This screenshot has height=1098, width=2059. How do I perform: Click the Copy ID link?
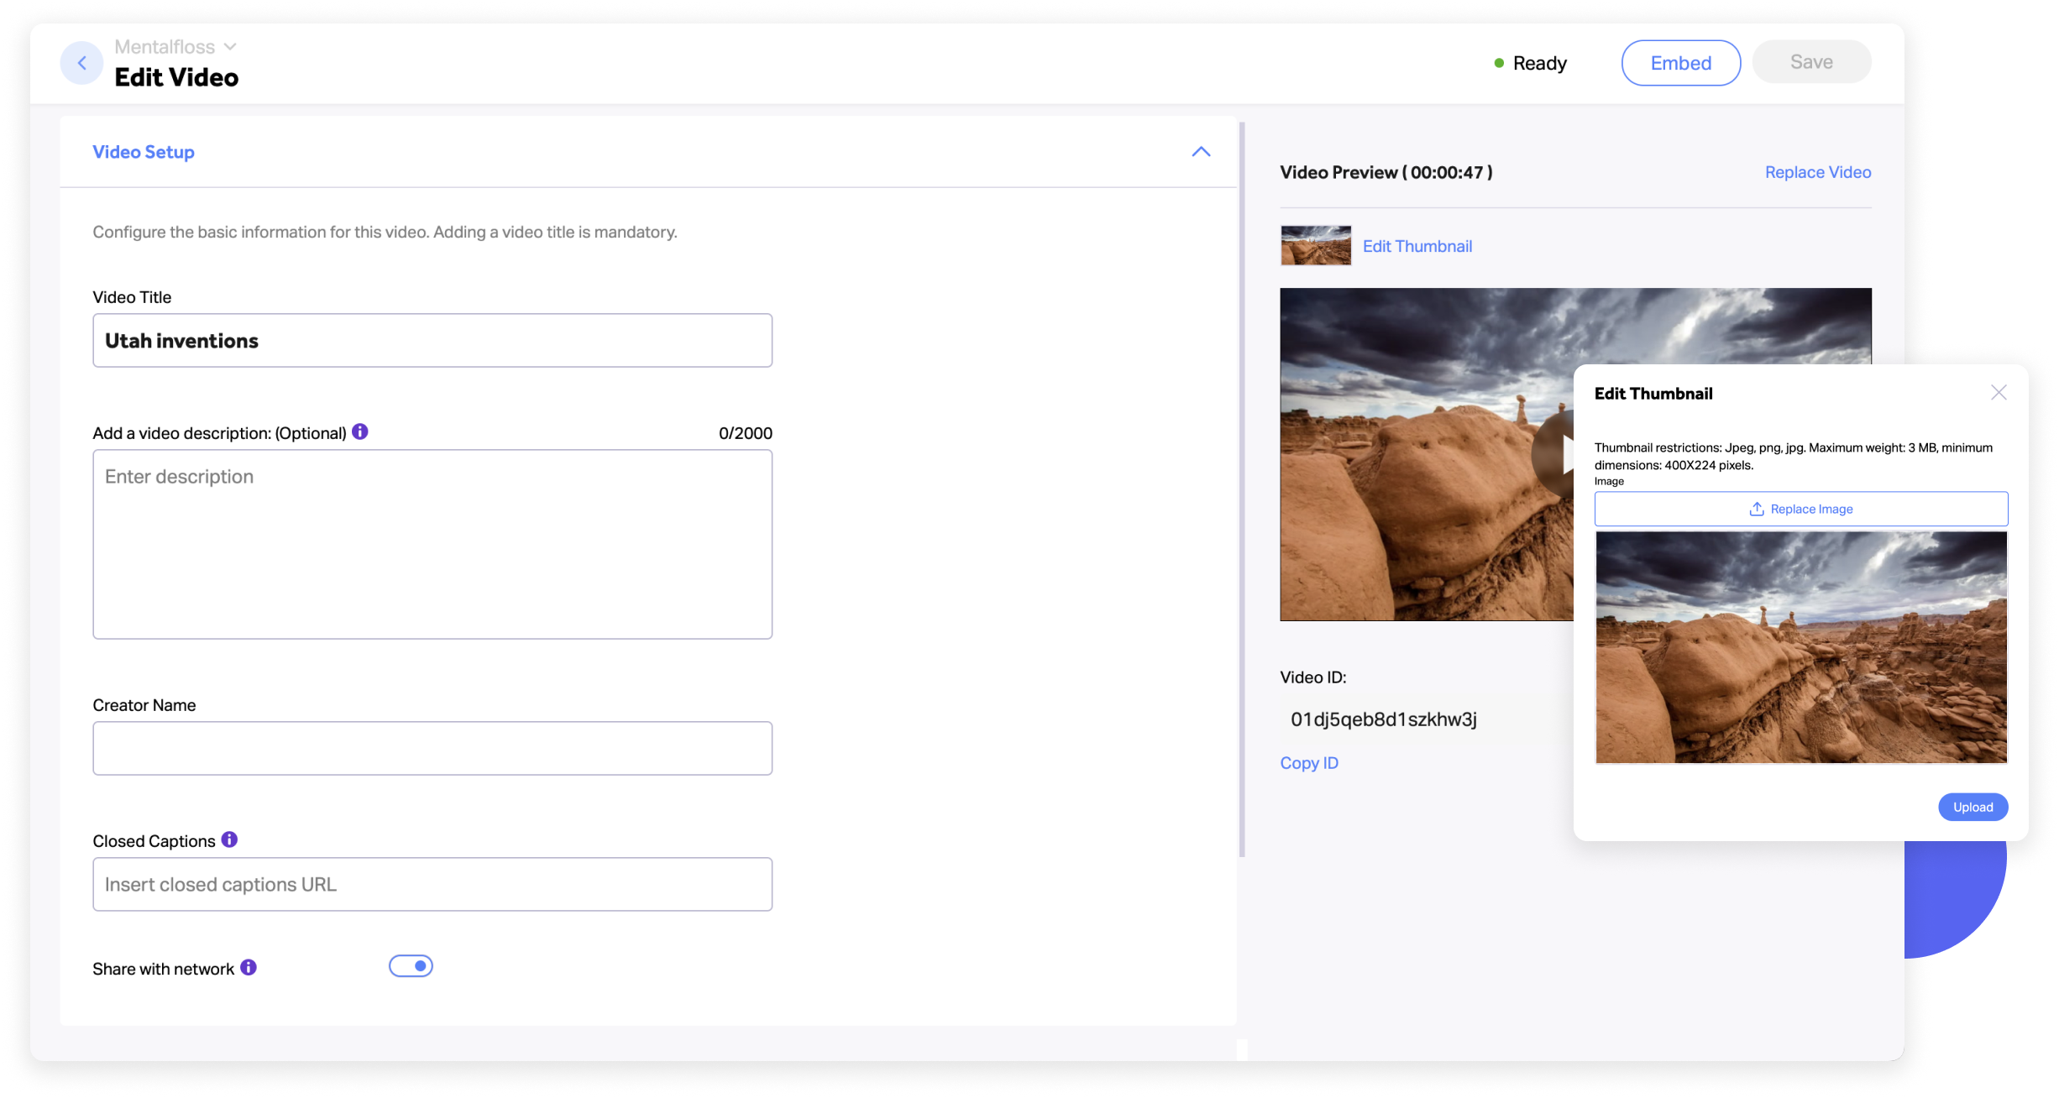[1308, 763]
